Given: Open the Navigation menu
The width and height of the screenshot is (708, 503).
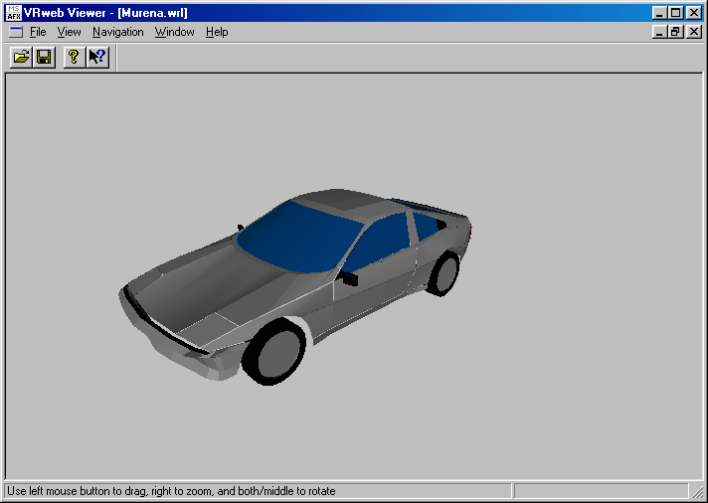Looking at the screenshot, I should pos(118,32).
